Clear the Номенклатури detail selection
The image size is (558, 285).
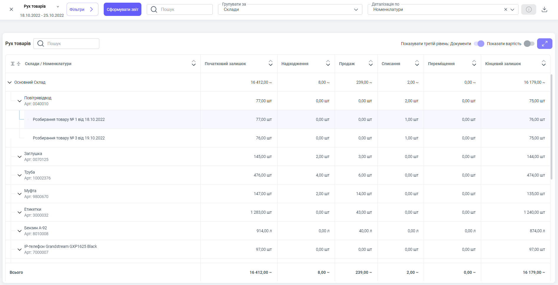506,9
